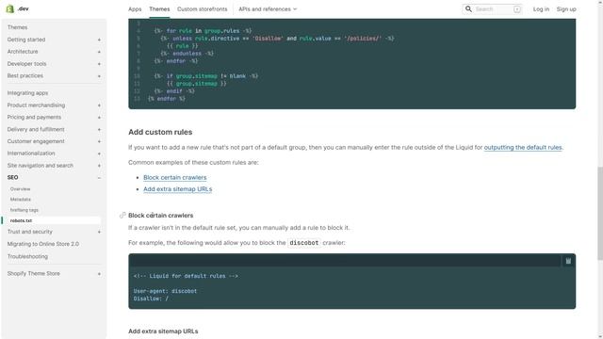This screenshot has height=339, width=603.
Task: Collapse the SEO section
Action: pyautogui.click(x=99, y=178)
